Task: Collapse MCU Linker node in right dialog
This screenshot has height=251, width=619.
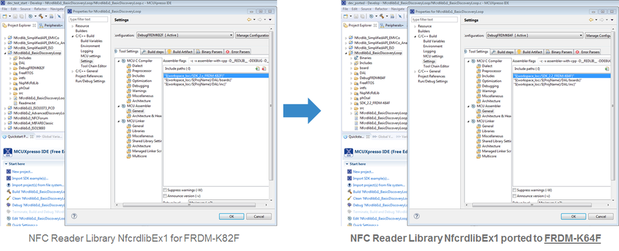Action: [x=469, y=121]
